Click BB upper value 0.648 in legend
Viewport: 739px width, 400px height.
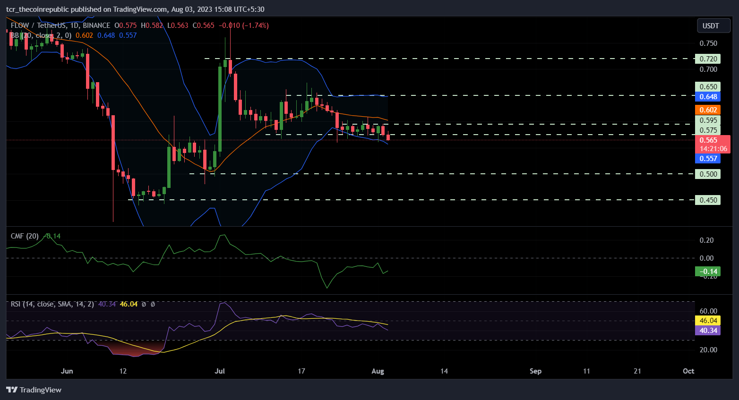coord(106,35)
